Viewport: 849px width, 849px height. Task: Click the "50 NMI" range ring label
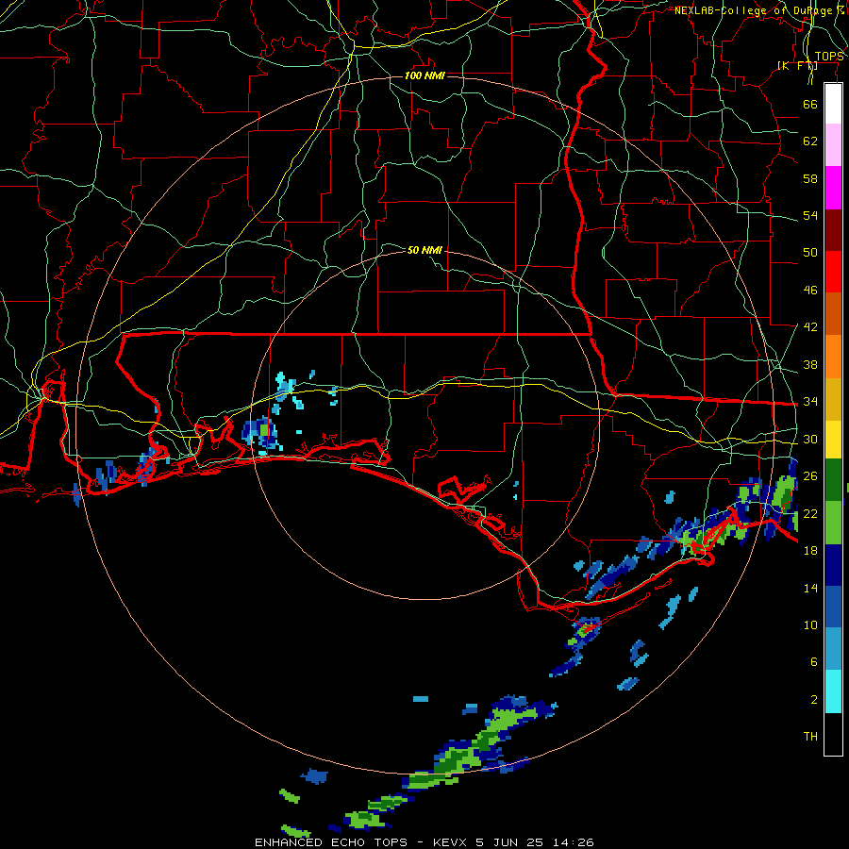click(425, 250)
